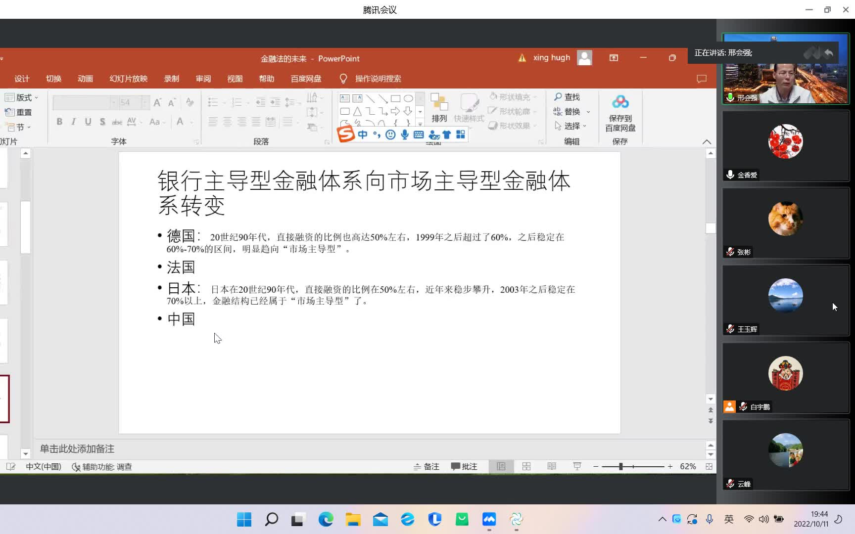Click the align text left icon
The image size is (855, 534).
click(213, 122)
